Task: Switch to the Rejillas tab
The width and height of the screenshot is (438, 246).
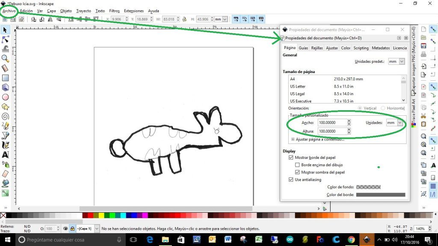Action: (x=317, y=48)
